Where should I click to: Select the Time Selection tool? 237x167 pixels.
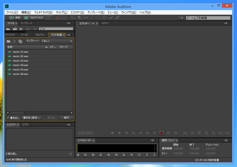92,18
